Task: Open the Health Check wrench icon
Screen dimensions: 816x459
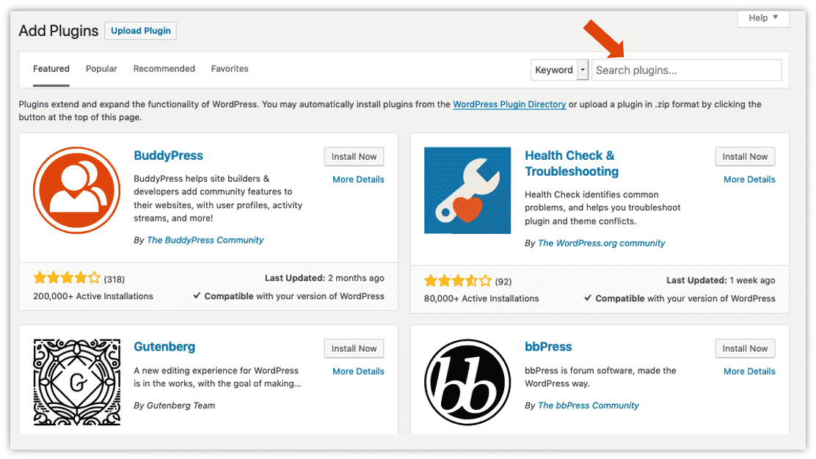Action: [467, 190]
